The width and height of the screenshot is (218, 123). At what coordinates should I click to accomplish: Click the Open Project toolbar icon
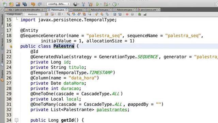point(18,4)
